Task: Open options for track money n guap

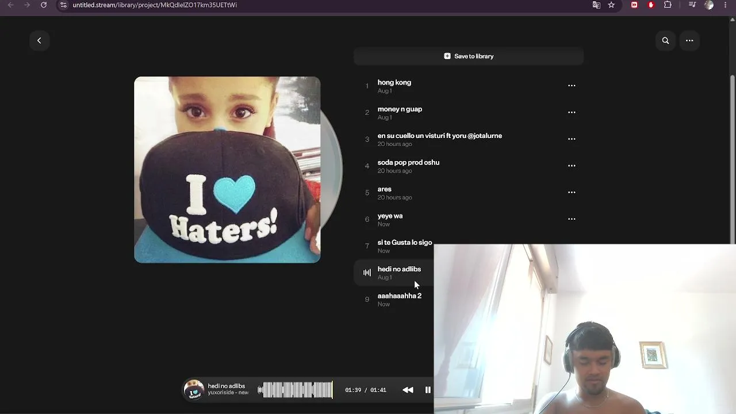Action: point(572,112)
